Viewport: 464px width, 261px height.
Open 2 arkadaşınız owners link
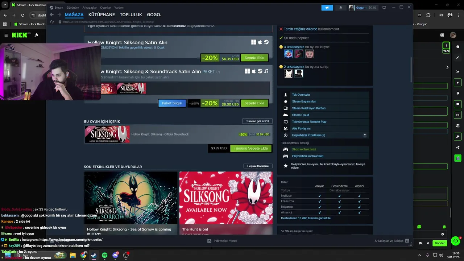(294, 67)
